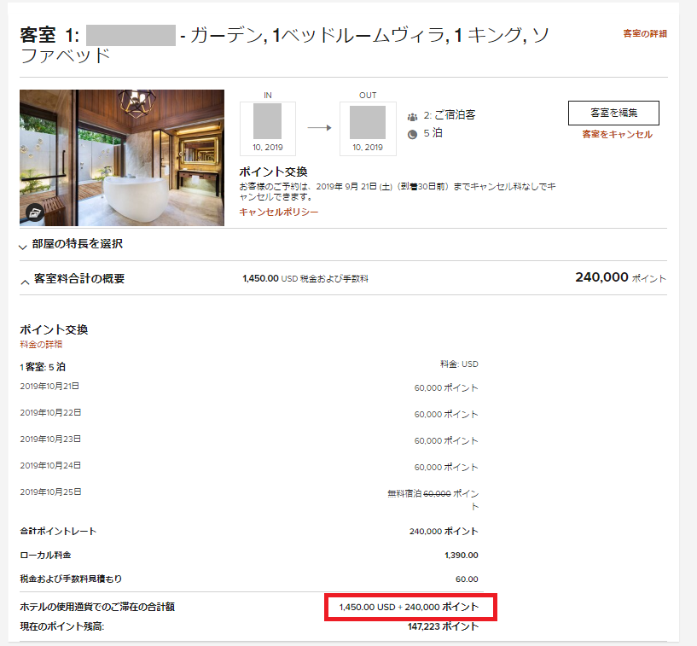Select the IN check-in date box
This screenshot has height=646, width=697.
tap(268, 129)
